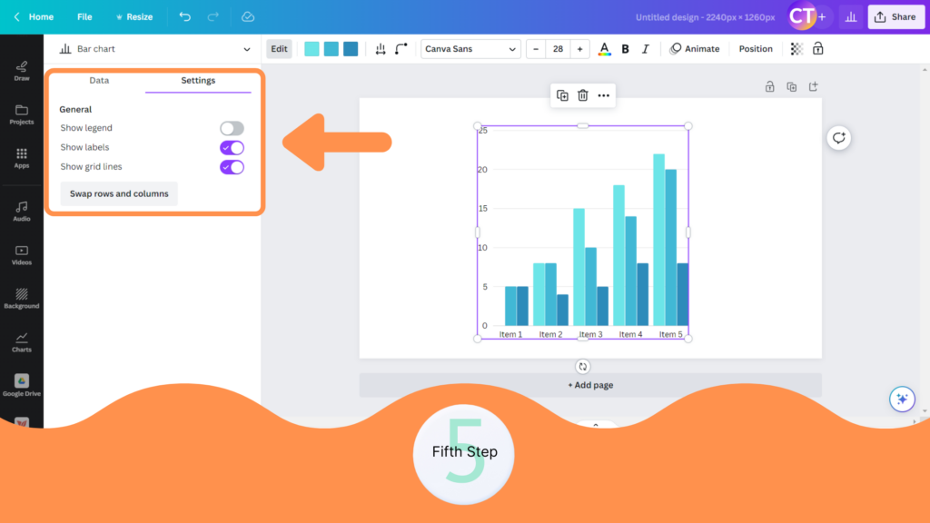Enable the Show legend toggle
The image size is (930, 523).
point(232,128)
